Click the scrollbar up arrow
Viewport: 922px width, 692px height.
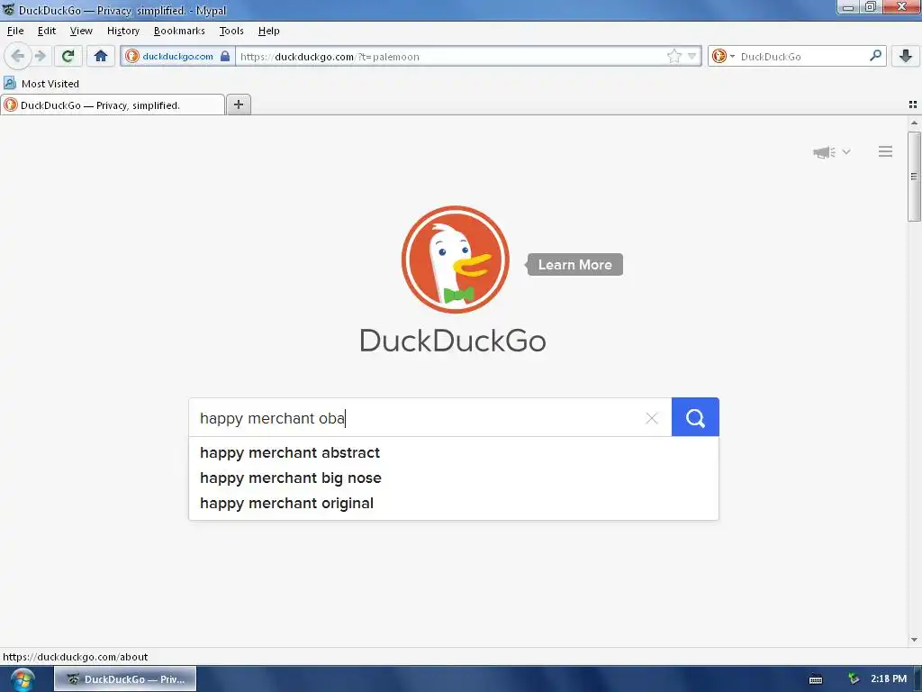tap(914, 123)
